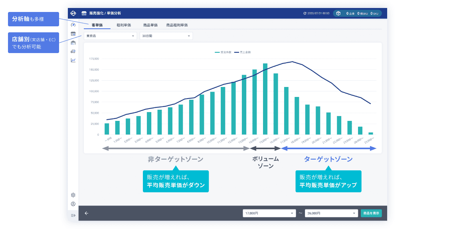Click the delivery truck sidebar icon
The image size is (455, 229).
coord(73,51)
